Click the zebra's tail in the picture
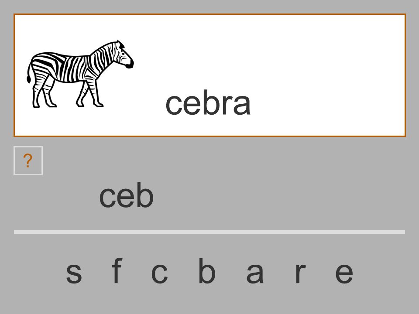Viewport: 419px width, 314px height. tap(29, 69)
